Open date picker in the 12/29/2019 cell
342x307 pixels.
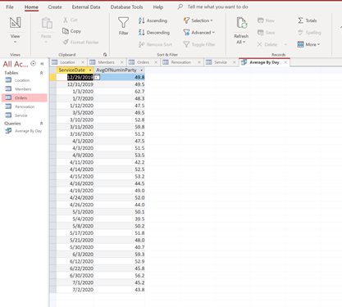pos(97,77)
